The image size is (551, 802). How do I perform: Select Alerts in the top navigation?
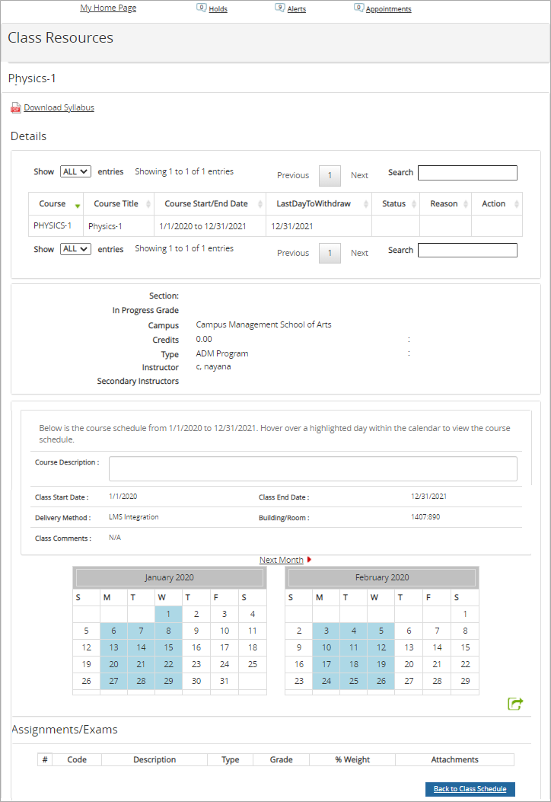297,8
